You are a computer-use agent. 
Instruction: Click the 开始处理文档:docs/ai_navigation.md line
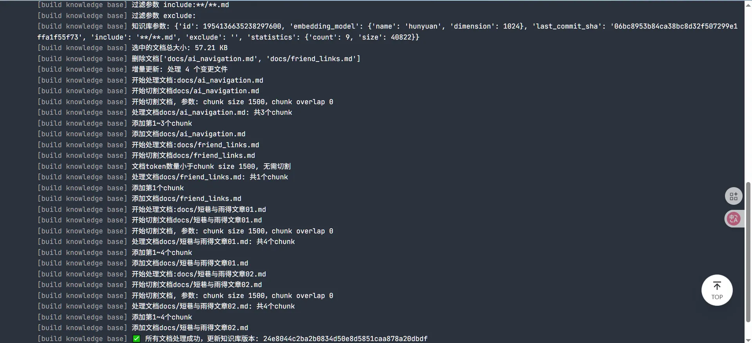[x=150, y=80]
